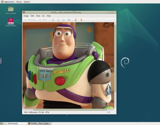Click the MATE logo in top panel
Screen dimensions: 160x125
pos(2,2)
